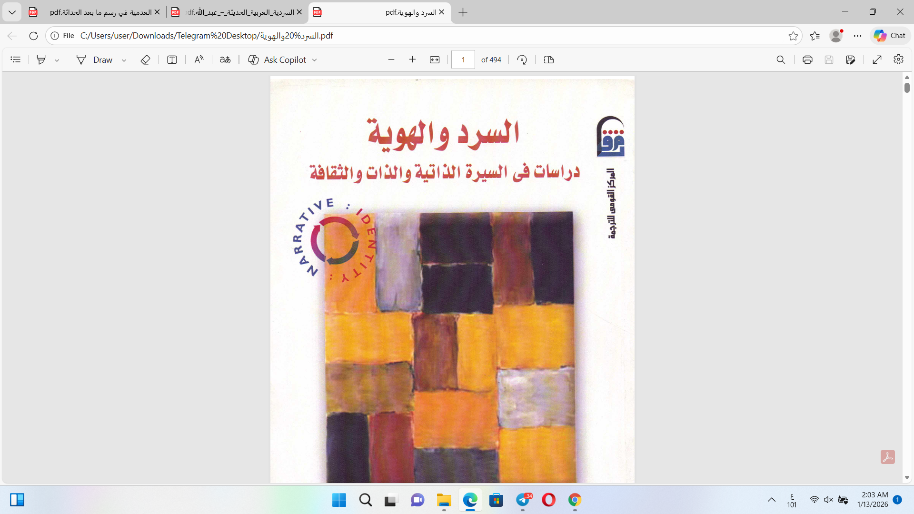Viewport: 914px width, 514px height.
Task: Close the العدمية في رسم tab
Action: (157, 12)
